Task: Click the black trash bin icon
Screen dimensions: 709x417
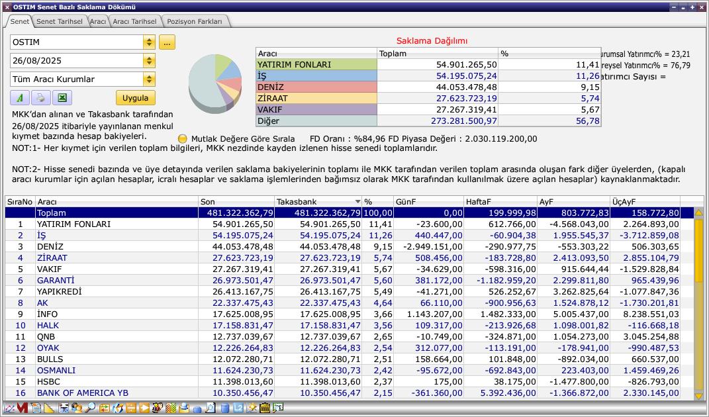Action: pos(265,408)
